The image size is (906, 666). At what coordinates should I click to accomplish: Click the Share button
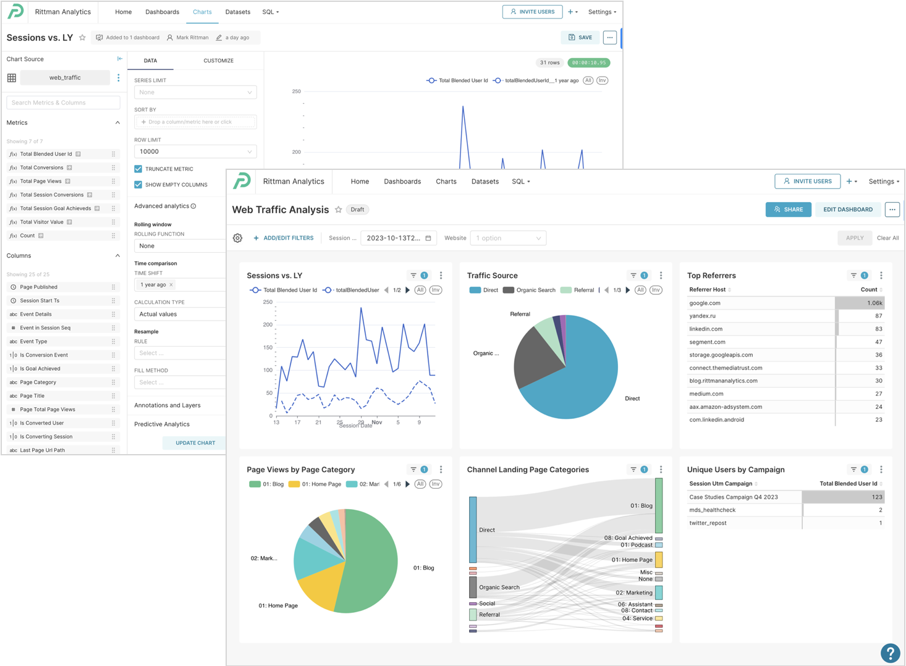tap(788, 209)
